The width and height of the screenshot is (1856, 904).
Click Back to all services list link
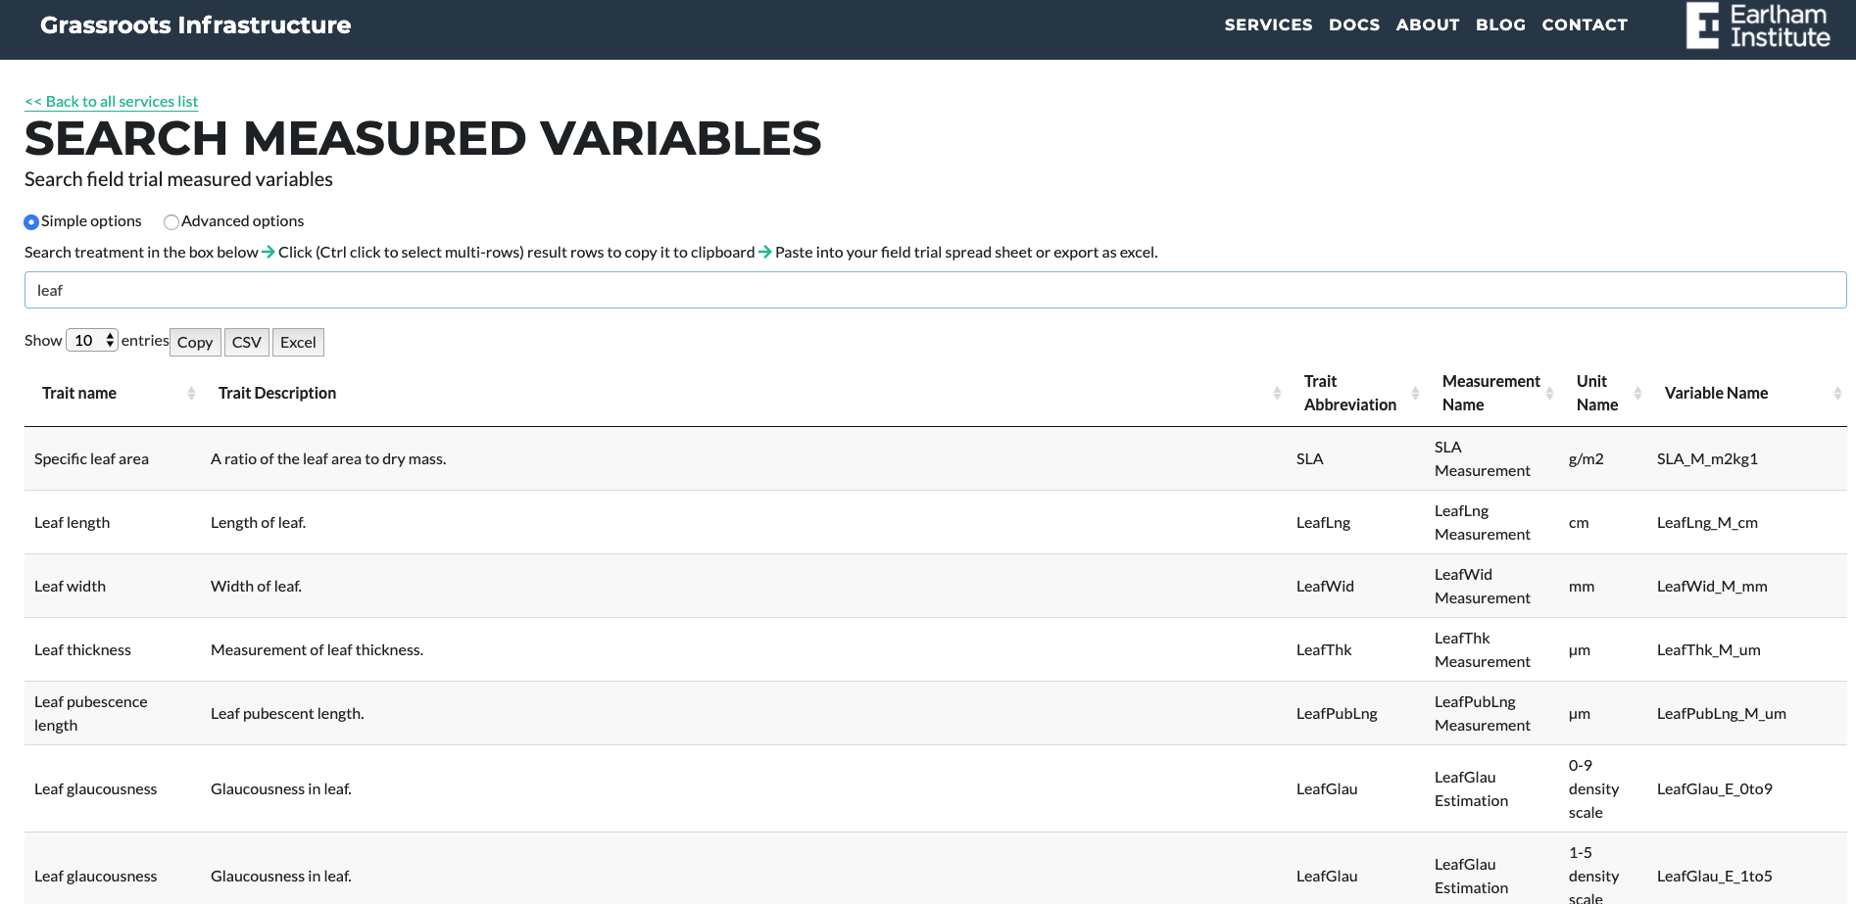(x=112, y=101)
